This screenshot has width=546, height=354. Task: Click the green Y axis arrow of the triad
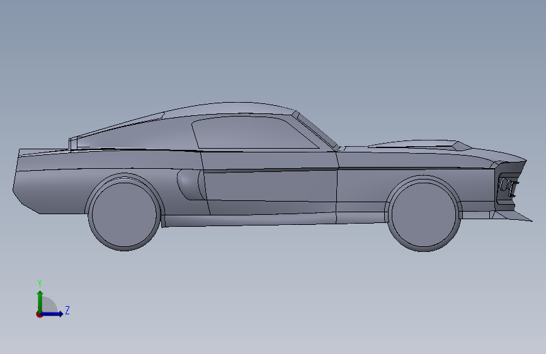click(40, 301)
